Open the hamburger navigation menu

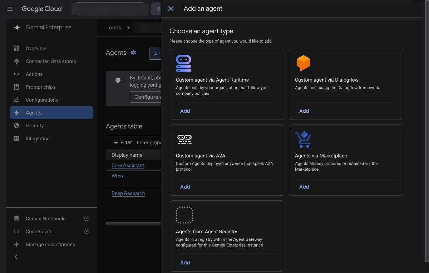10,9
